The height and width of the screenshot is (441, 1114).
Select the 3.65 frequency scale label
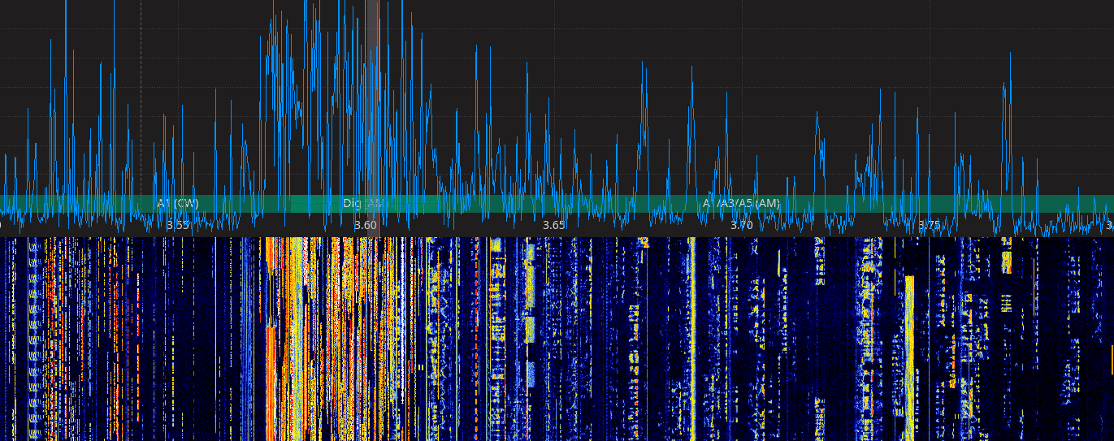[553, 225]
